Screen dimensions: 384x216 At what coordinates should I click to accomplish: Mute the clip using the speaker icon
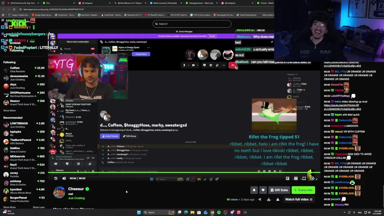(x=64, y=178)
